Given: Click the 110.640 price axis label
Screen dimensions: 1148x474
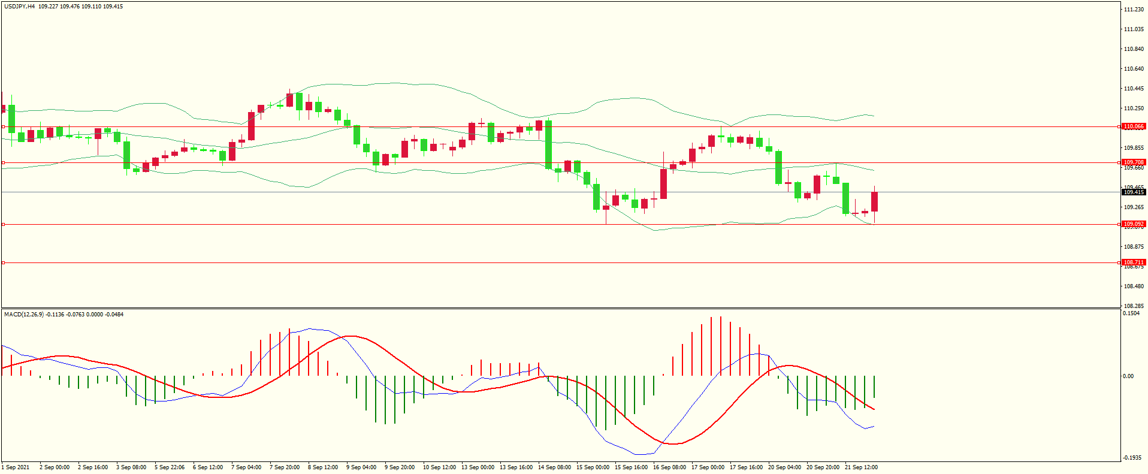Looking at the screenshot, I should click(1134, 69).
